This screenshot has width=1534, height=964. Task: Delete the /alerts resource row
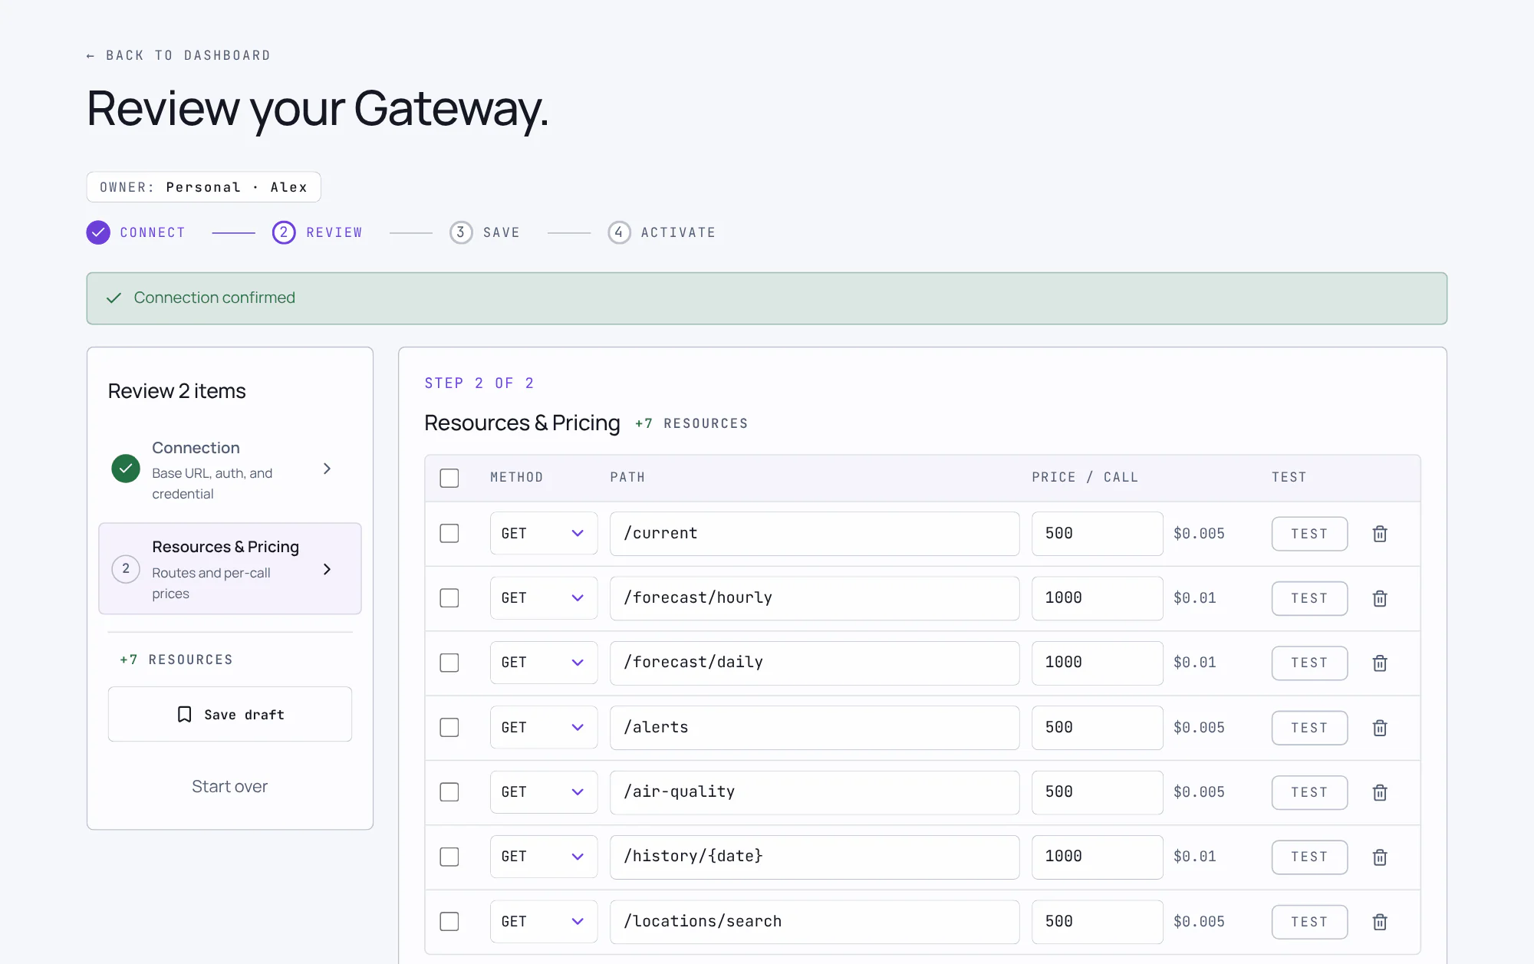coord(1380,728)
